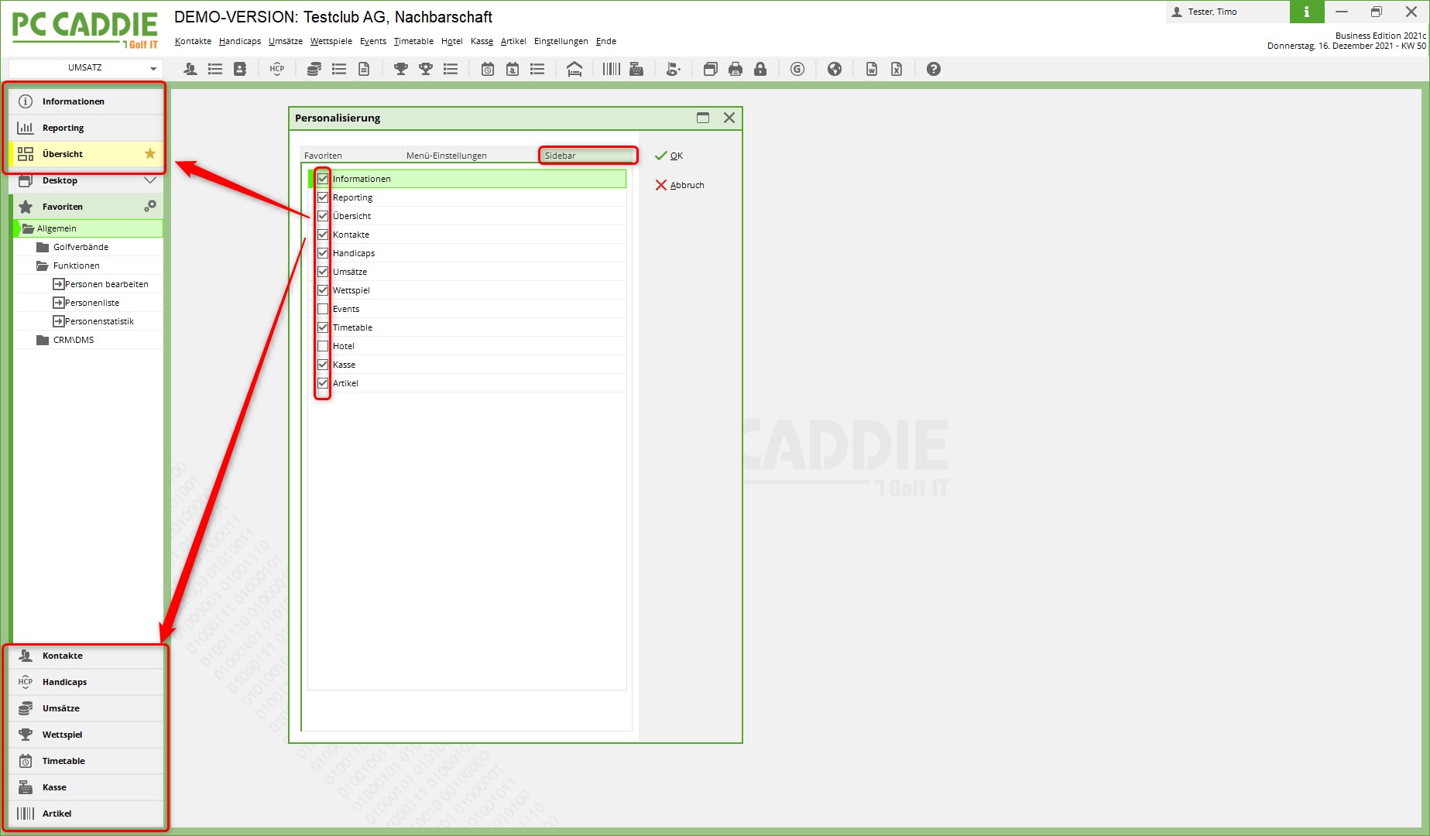Click the list icon right of the coin stack
Image resolution: width=1430 pixels, height=836 pixels.
(x=339, y=69)
